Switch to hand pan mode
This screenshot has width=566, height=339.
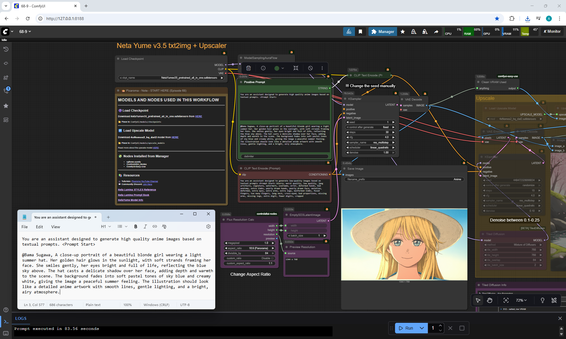[x=490, y=300]
